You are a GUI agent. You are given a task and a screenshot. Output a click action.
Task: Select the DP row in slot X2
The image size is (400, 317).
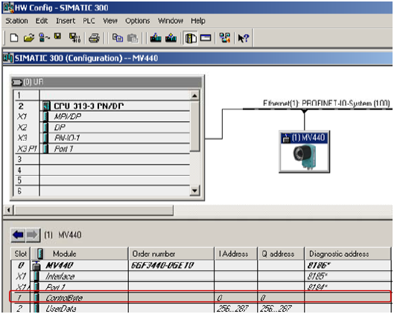102,127
